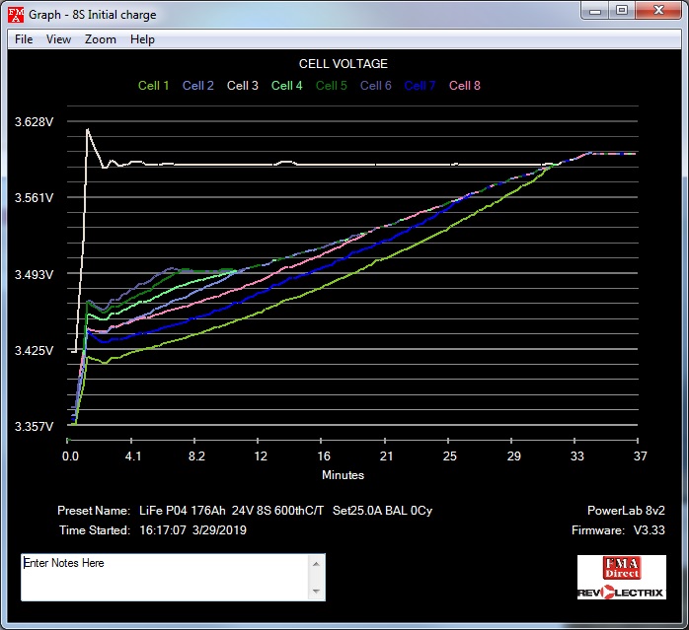Viewport: 689px width, 630px height.
Task: Click notes scrollbar up arrow
Action: click(316, 563)
